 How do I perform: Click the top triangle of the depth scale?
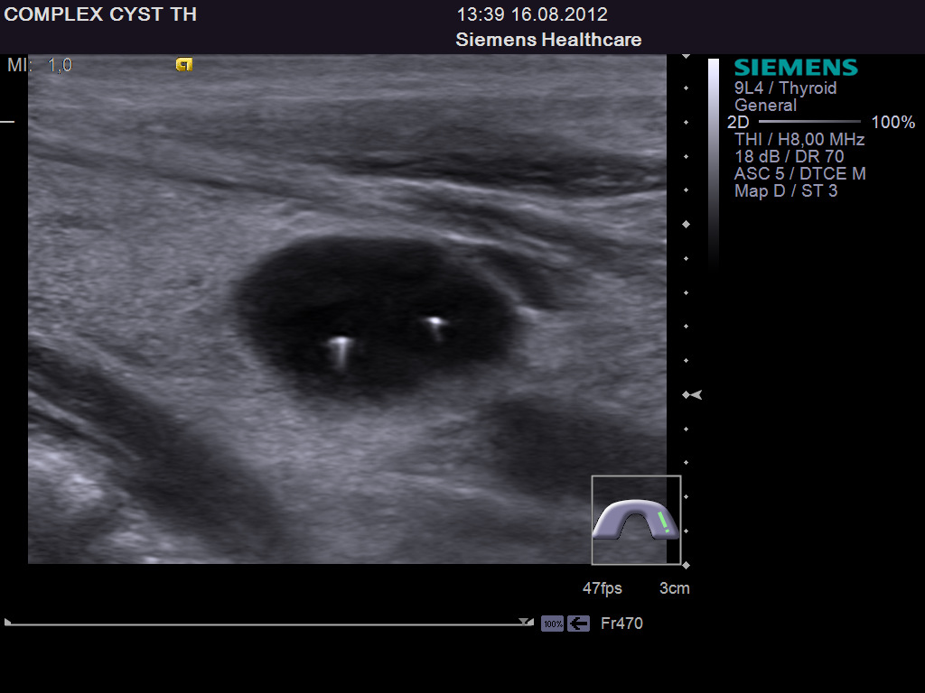(686, 57)
